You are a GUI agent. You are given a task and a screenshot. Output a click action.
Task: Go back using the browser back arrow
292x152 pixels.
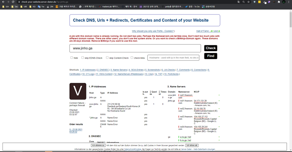pyautogui.click(x=3, y=2)
